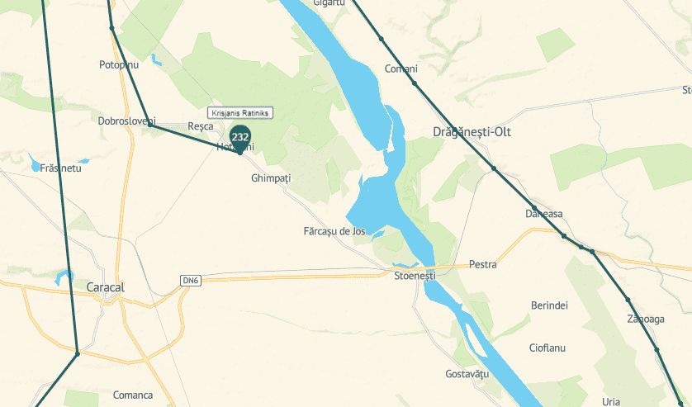Viewport: 692px width, 407px height.
Task: Click the Fărcașu de Jos label
Action: (334, 231)
